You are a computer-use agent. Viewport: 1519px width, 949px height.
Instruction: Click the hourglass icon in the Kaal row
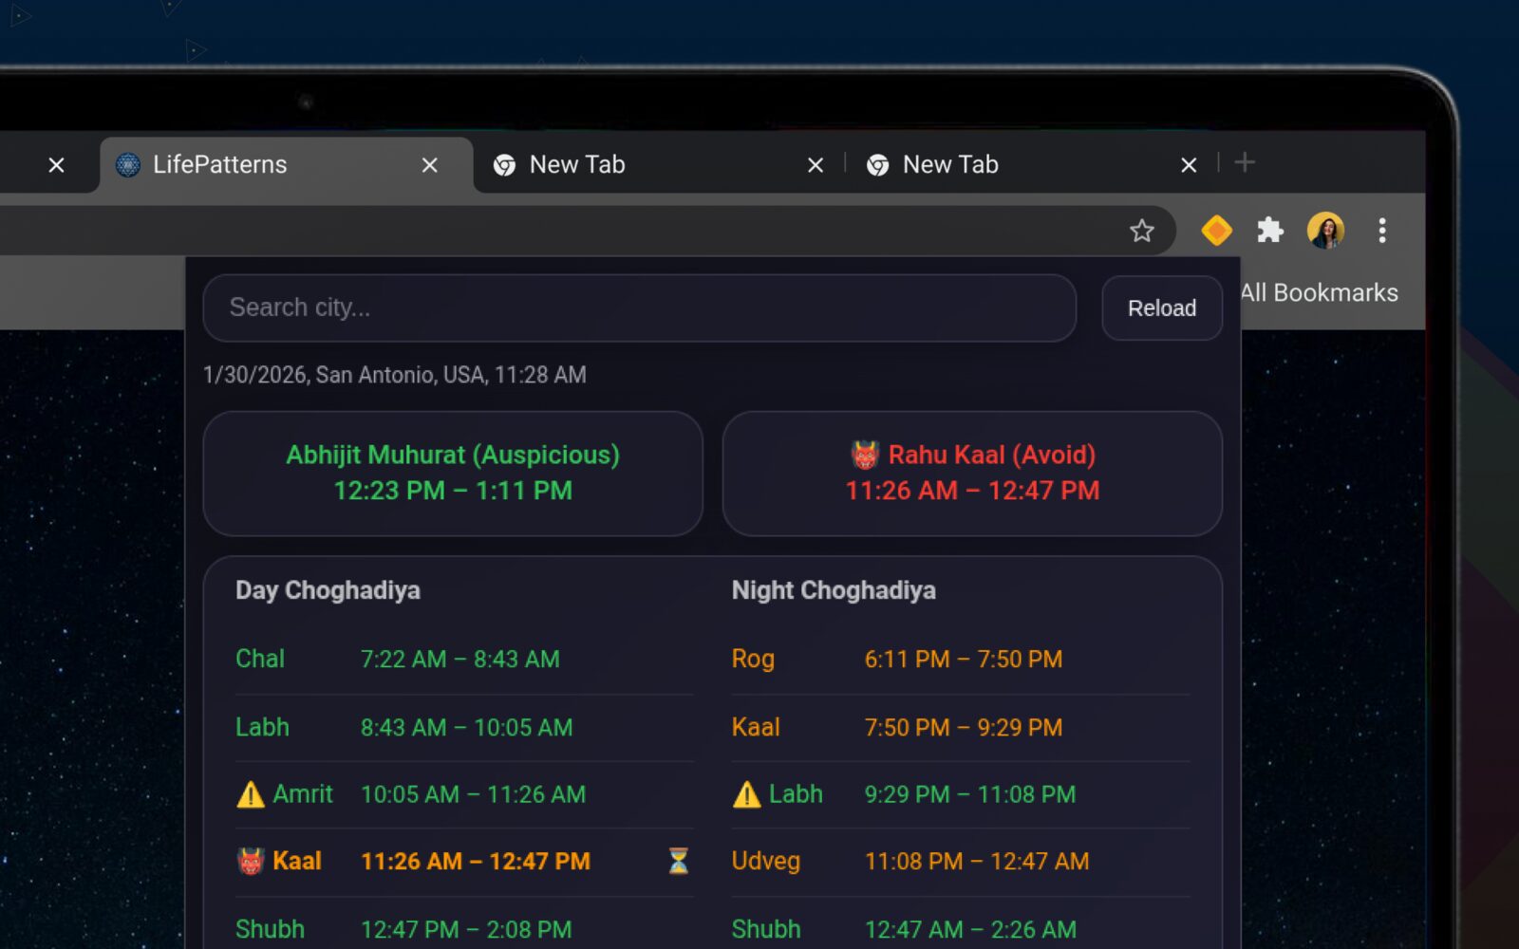pos(678,861)
